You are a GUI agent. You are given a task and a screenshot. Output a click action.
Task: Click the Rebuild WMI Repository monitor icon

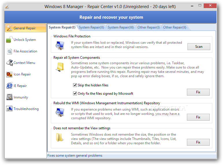60,112
